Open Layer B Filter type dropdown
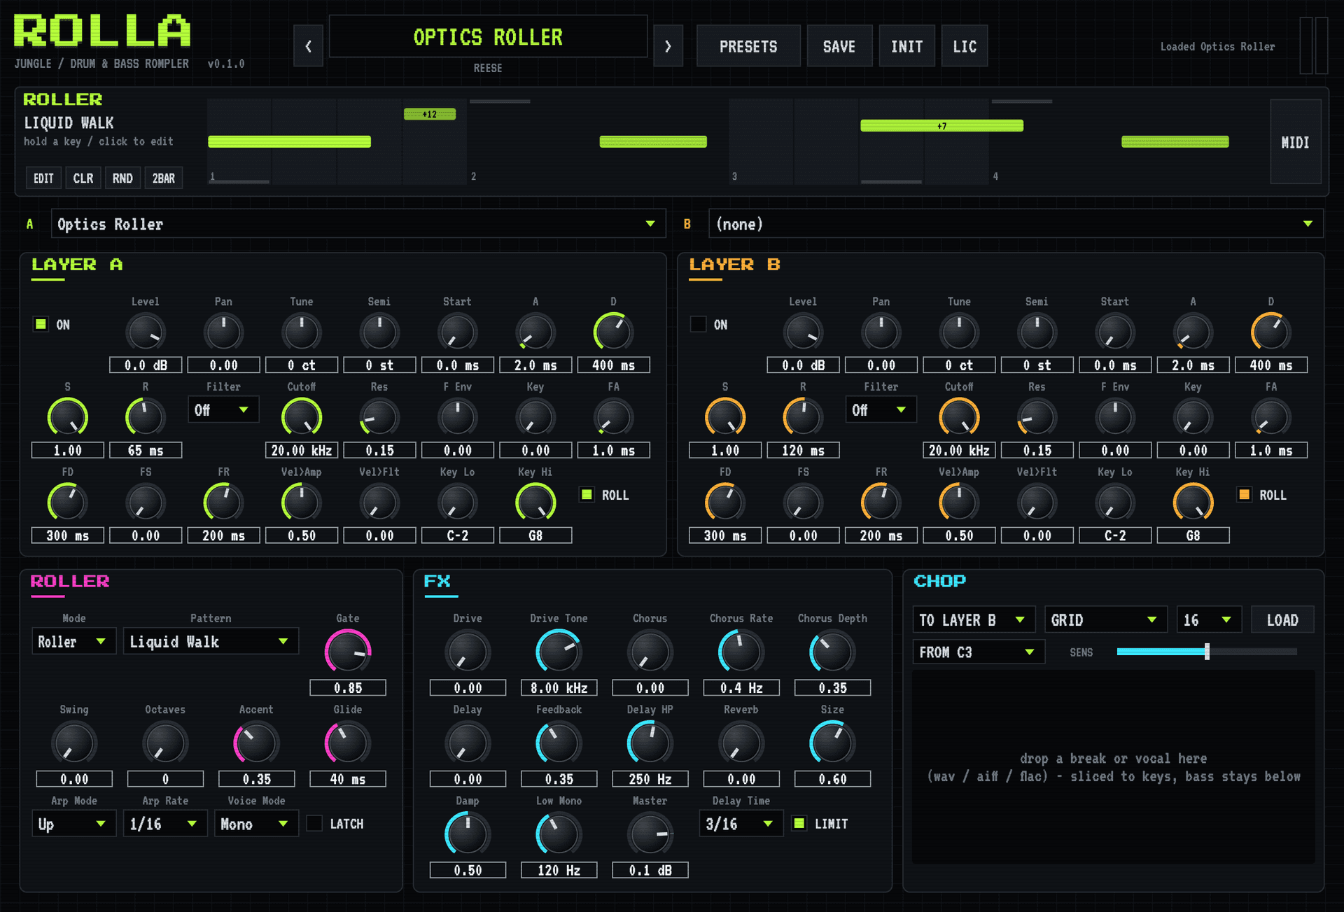1344x912 pixels. click(881, 410)
